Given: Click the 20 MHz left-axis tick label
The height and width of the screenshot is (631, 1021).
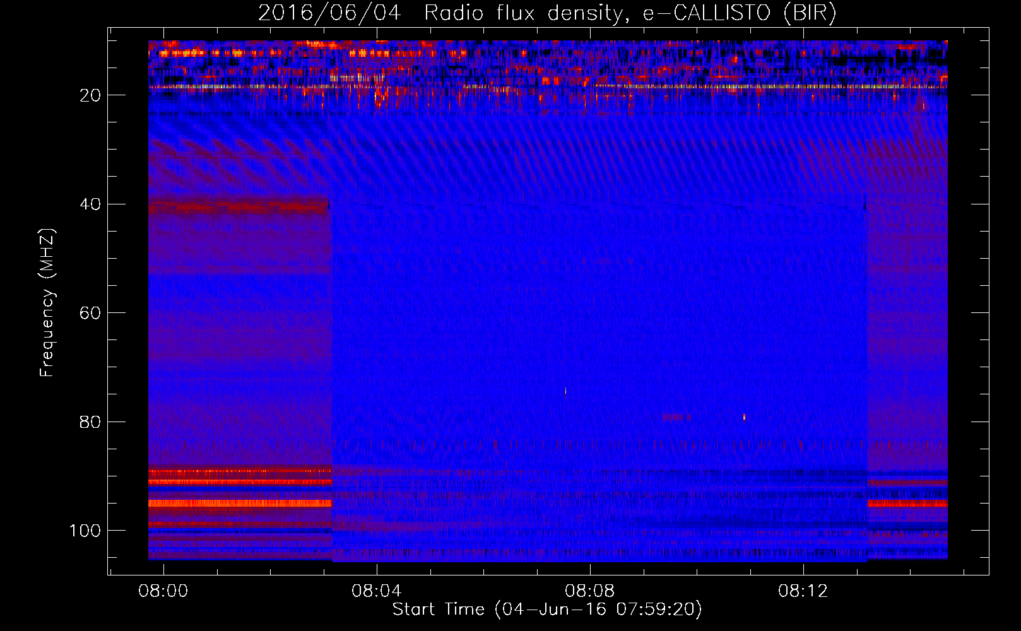Looking at the screenshot, I should [x=91, y=95].
